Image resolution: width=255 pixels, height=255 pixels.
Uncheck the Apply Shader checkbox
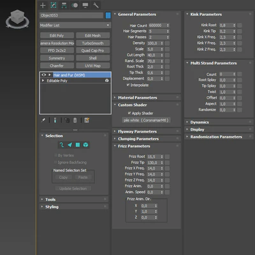[x=129, y=113]
